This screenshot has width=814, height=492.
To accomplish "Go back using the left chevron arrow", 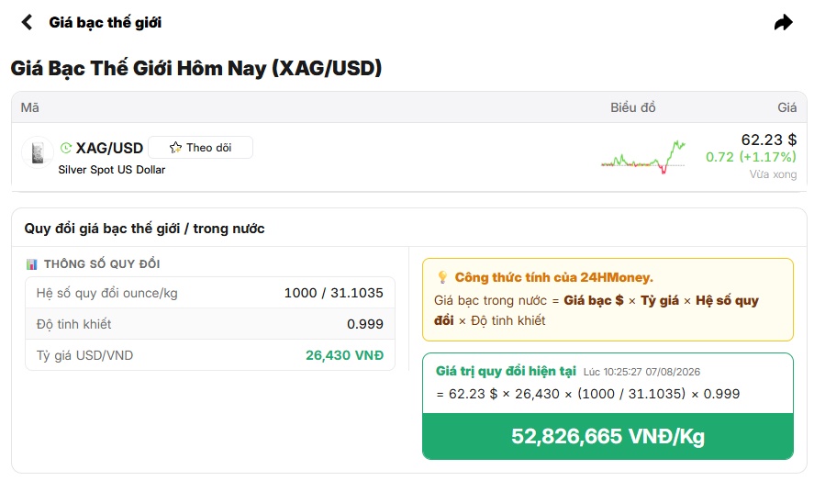I will [27, 22].
